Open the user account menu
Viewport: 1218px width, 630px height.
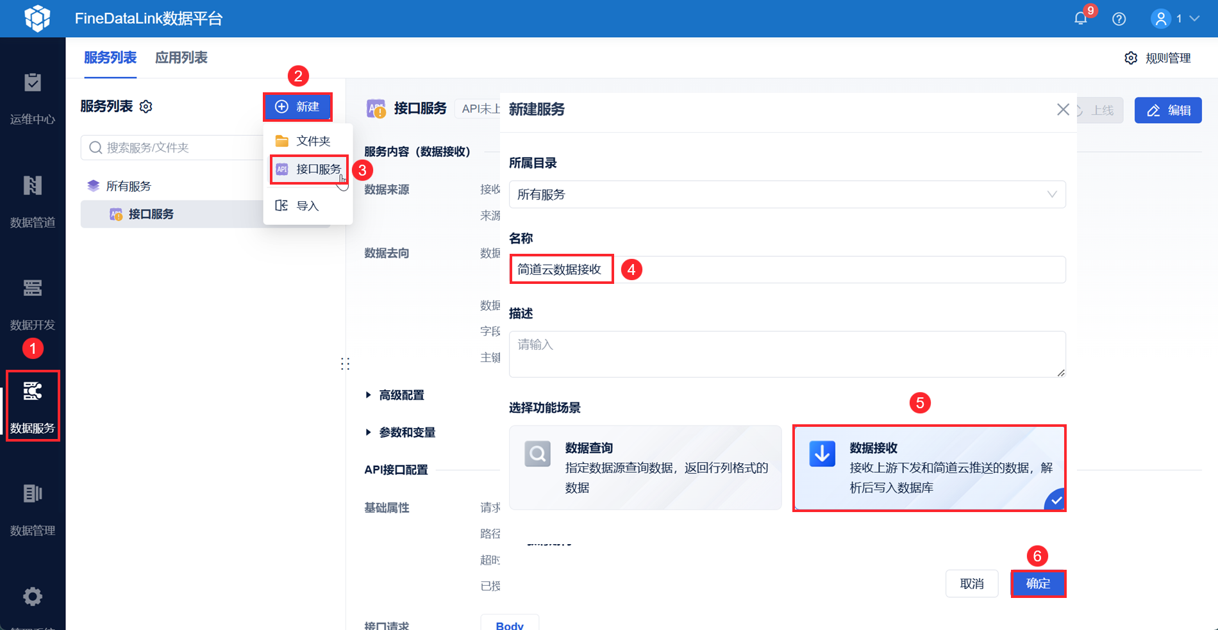coord(1176,19)
